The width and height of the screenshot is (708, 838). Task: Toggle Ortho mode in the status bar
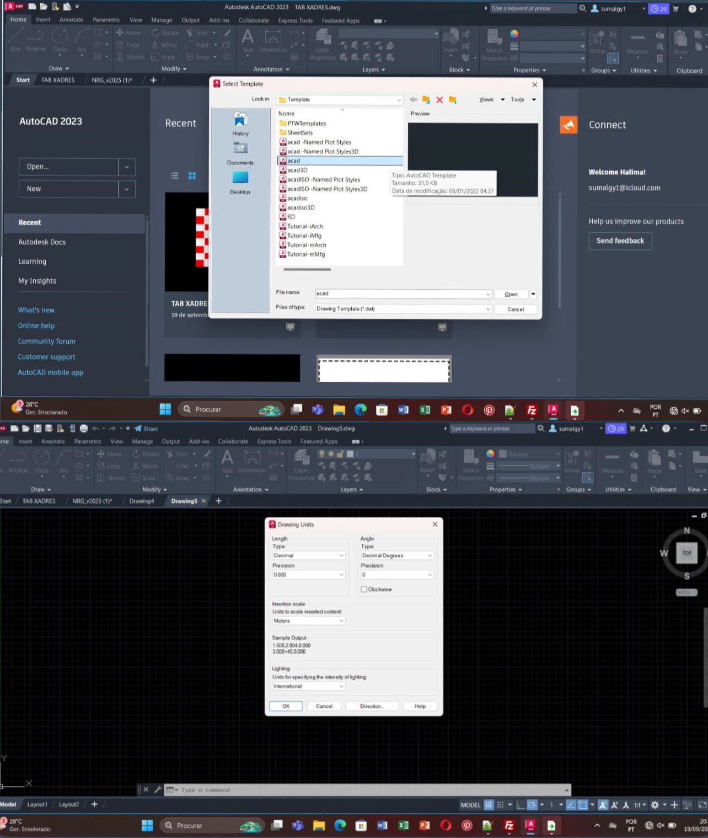pos(520,805)
